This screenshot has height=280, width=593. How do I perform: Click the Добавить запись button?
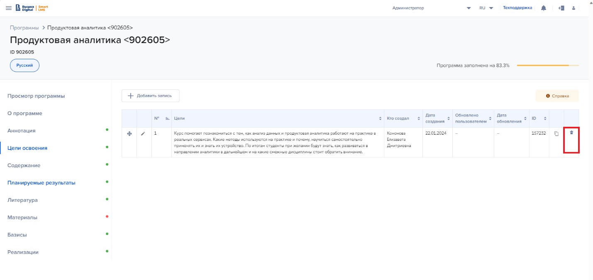150,96
